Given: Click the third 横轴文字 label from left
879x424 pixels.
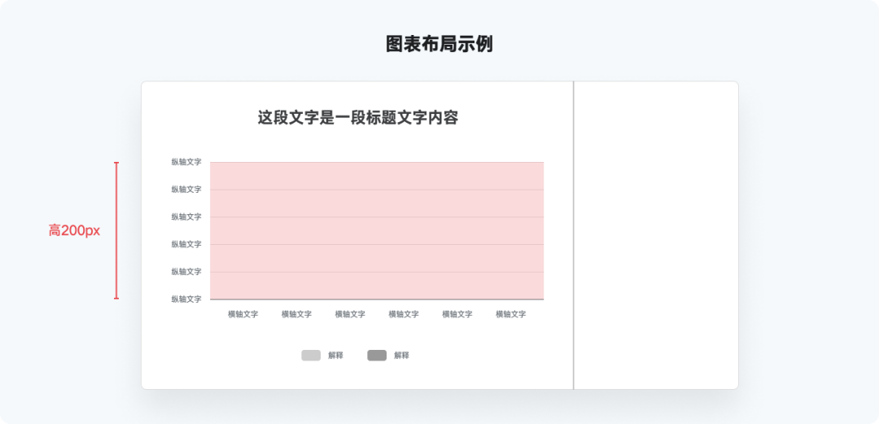Looking at the screenshot, I should (x=350, y=314).
